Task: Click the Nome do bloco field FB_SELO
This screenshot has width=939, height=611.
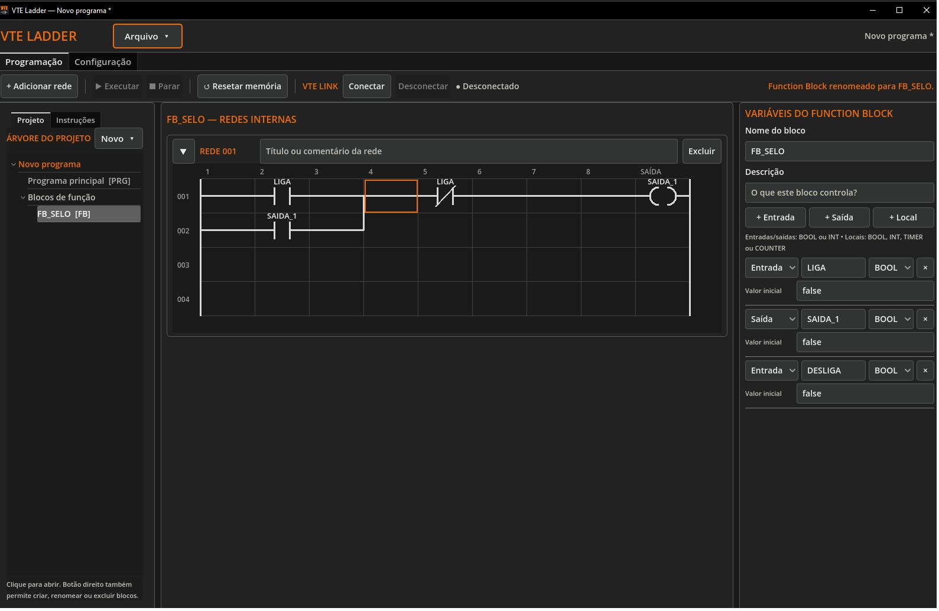Action: click(839, 151)
